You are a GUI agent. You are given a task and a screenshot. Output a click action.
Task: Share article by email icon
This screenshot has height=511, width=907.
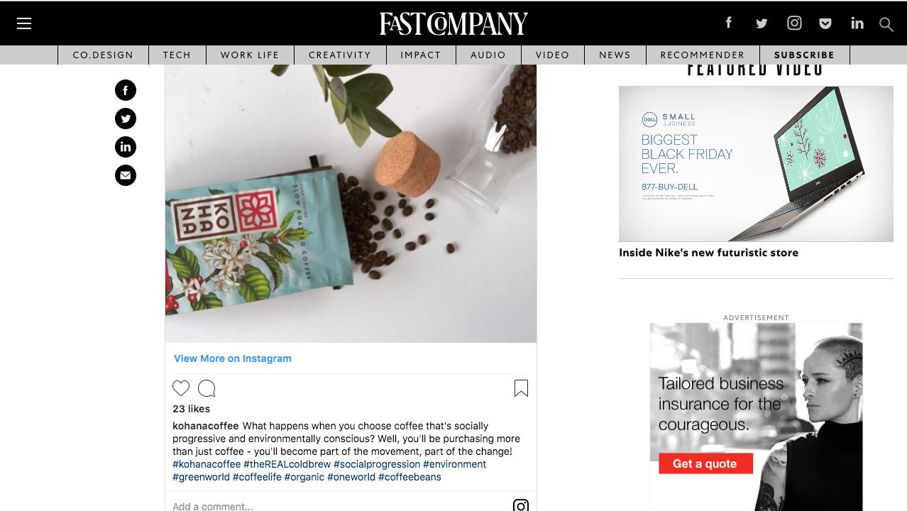point(126,175)
